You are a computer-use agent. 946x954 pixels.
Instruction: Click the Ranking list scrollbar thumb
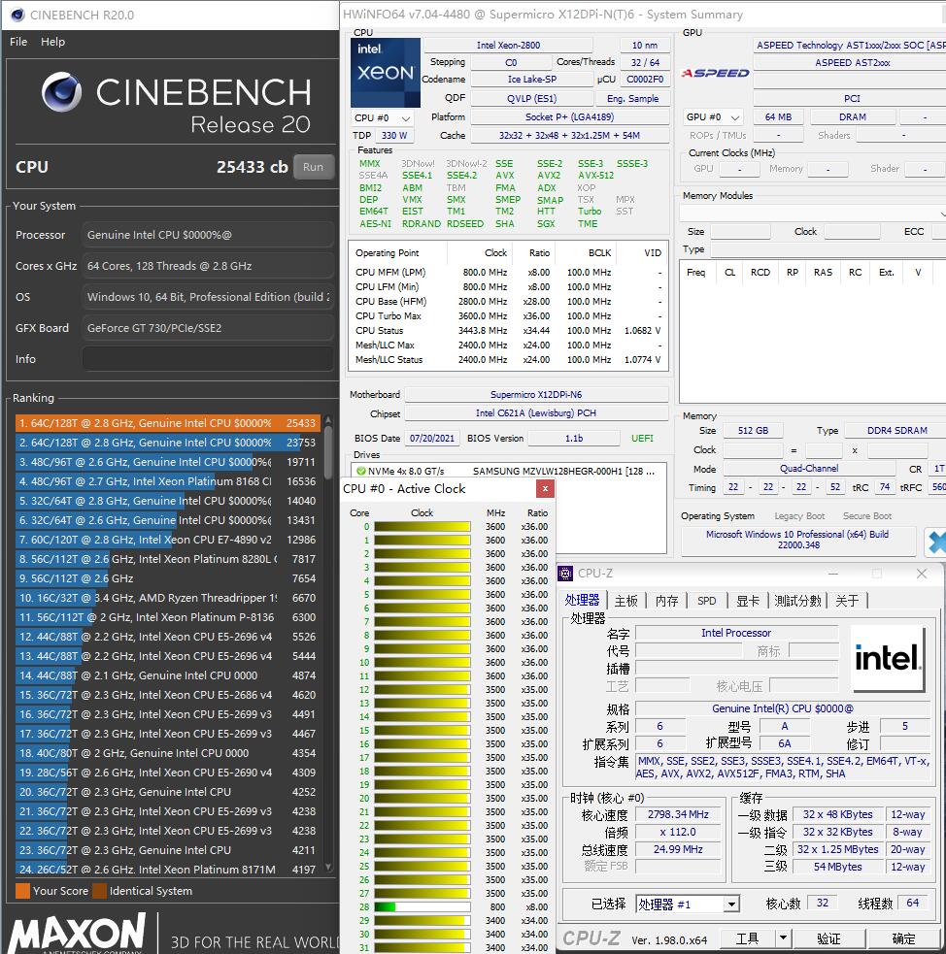click(328, 452)
